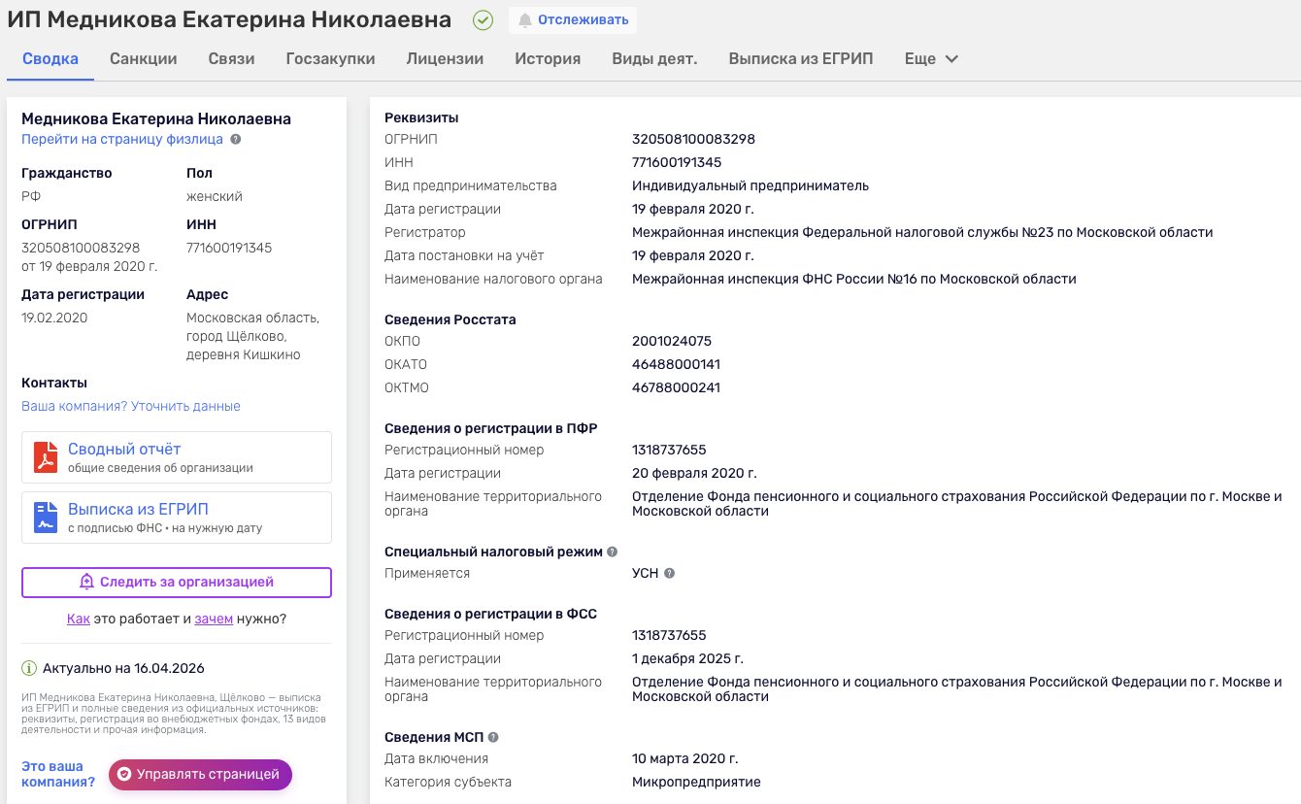Open the Лицензии tab

(x=445, y=58)
